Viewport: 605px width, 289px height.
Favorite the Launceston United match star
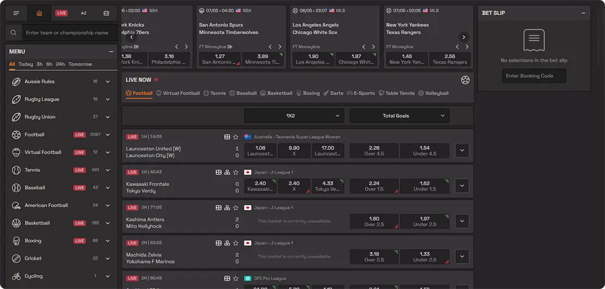pyautogui.click(x=236, y=137)
